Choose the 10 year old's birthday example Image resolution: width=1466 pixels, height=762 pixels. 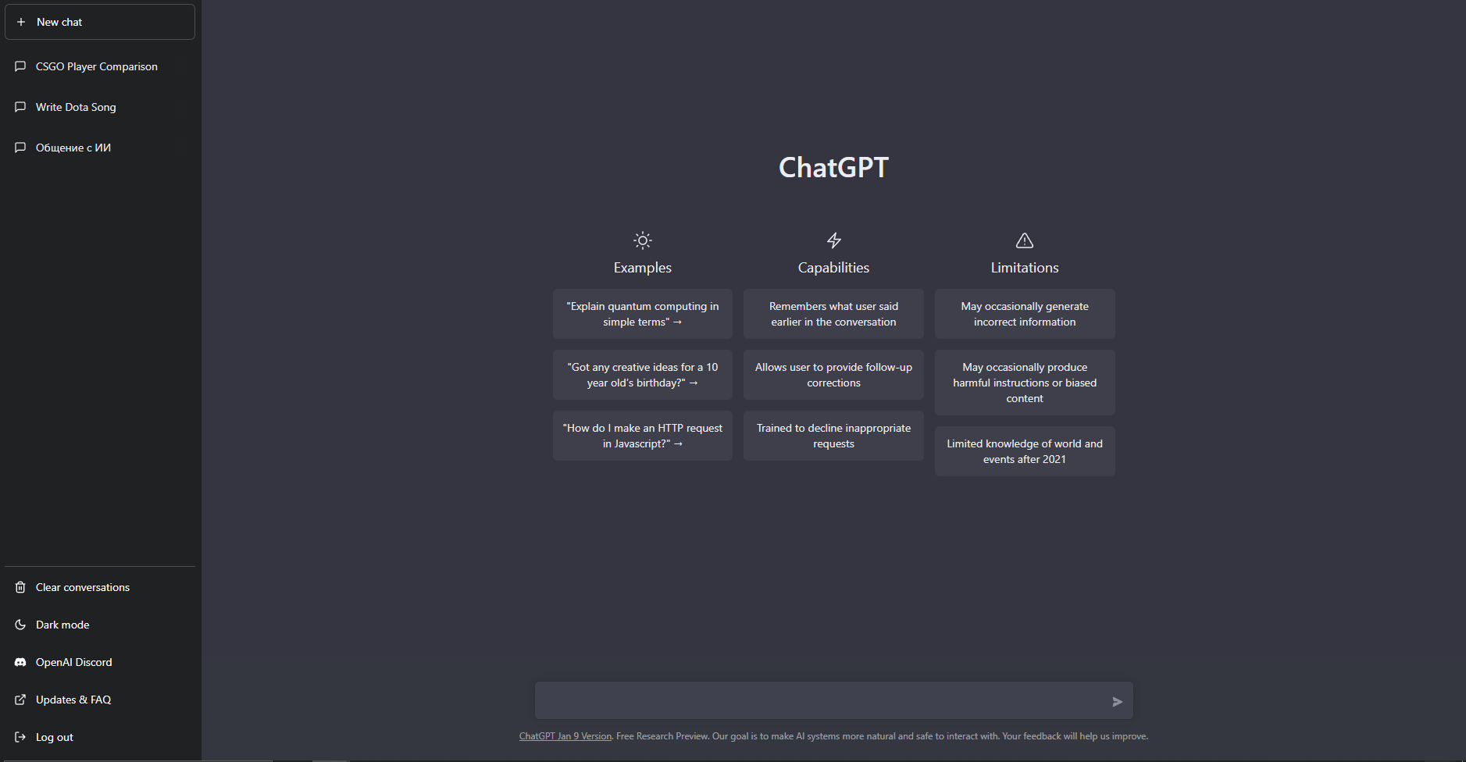pyautogui.click(x=643, y=375)
